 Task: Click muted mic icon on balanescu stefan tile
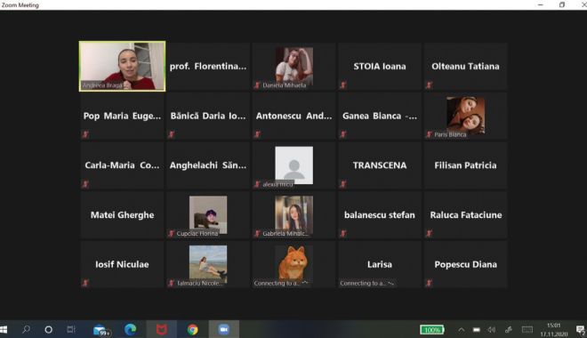click(x=343, y=234)
